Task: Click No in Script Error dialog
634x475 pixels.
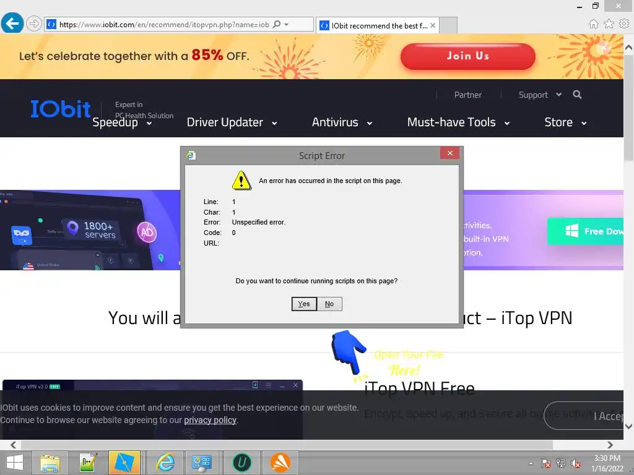Action: point(329,304)
